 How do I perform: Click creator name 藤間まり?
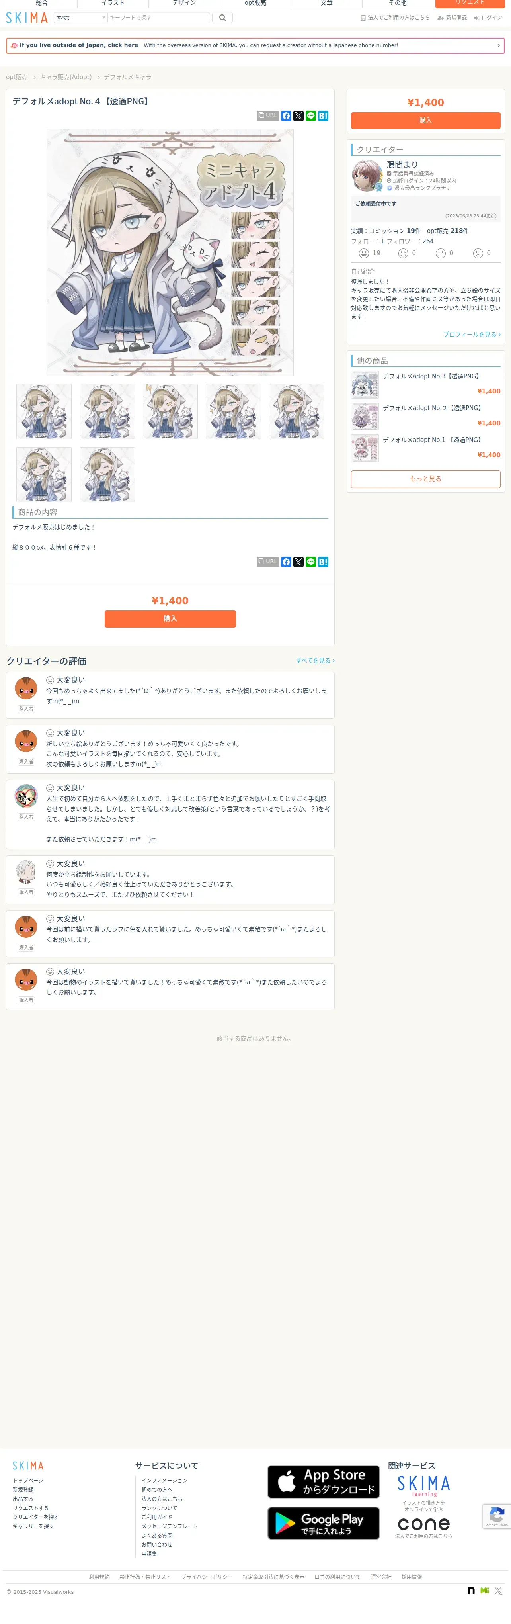click(402, 164)
